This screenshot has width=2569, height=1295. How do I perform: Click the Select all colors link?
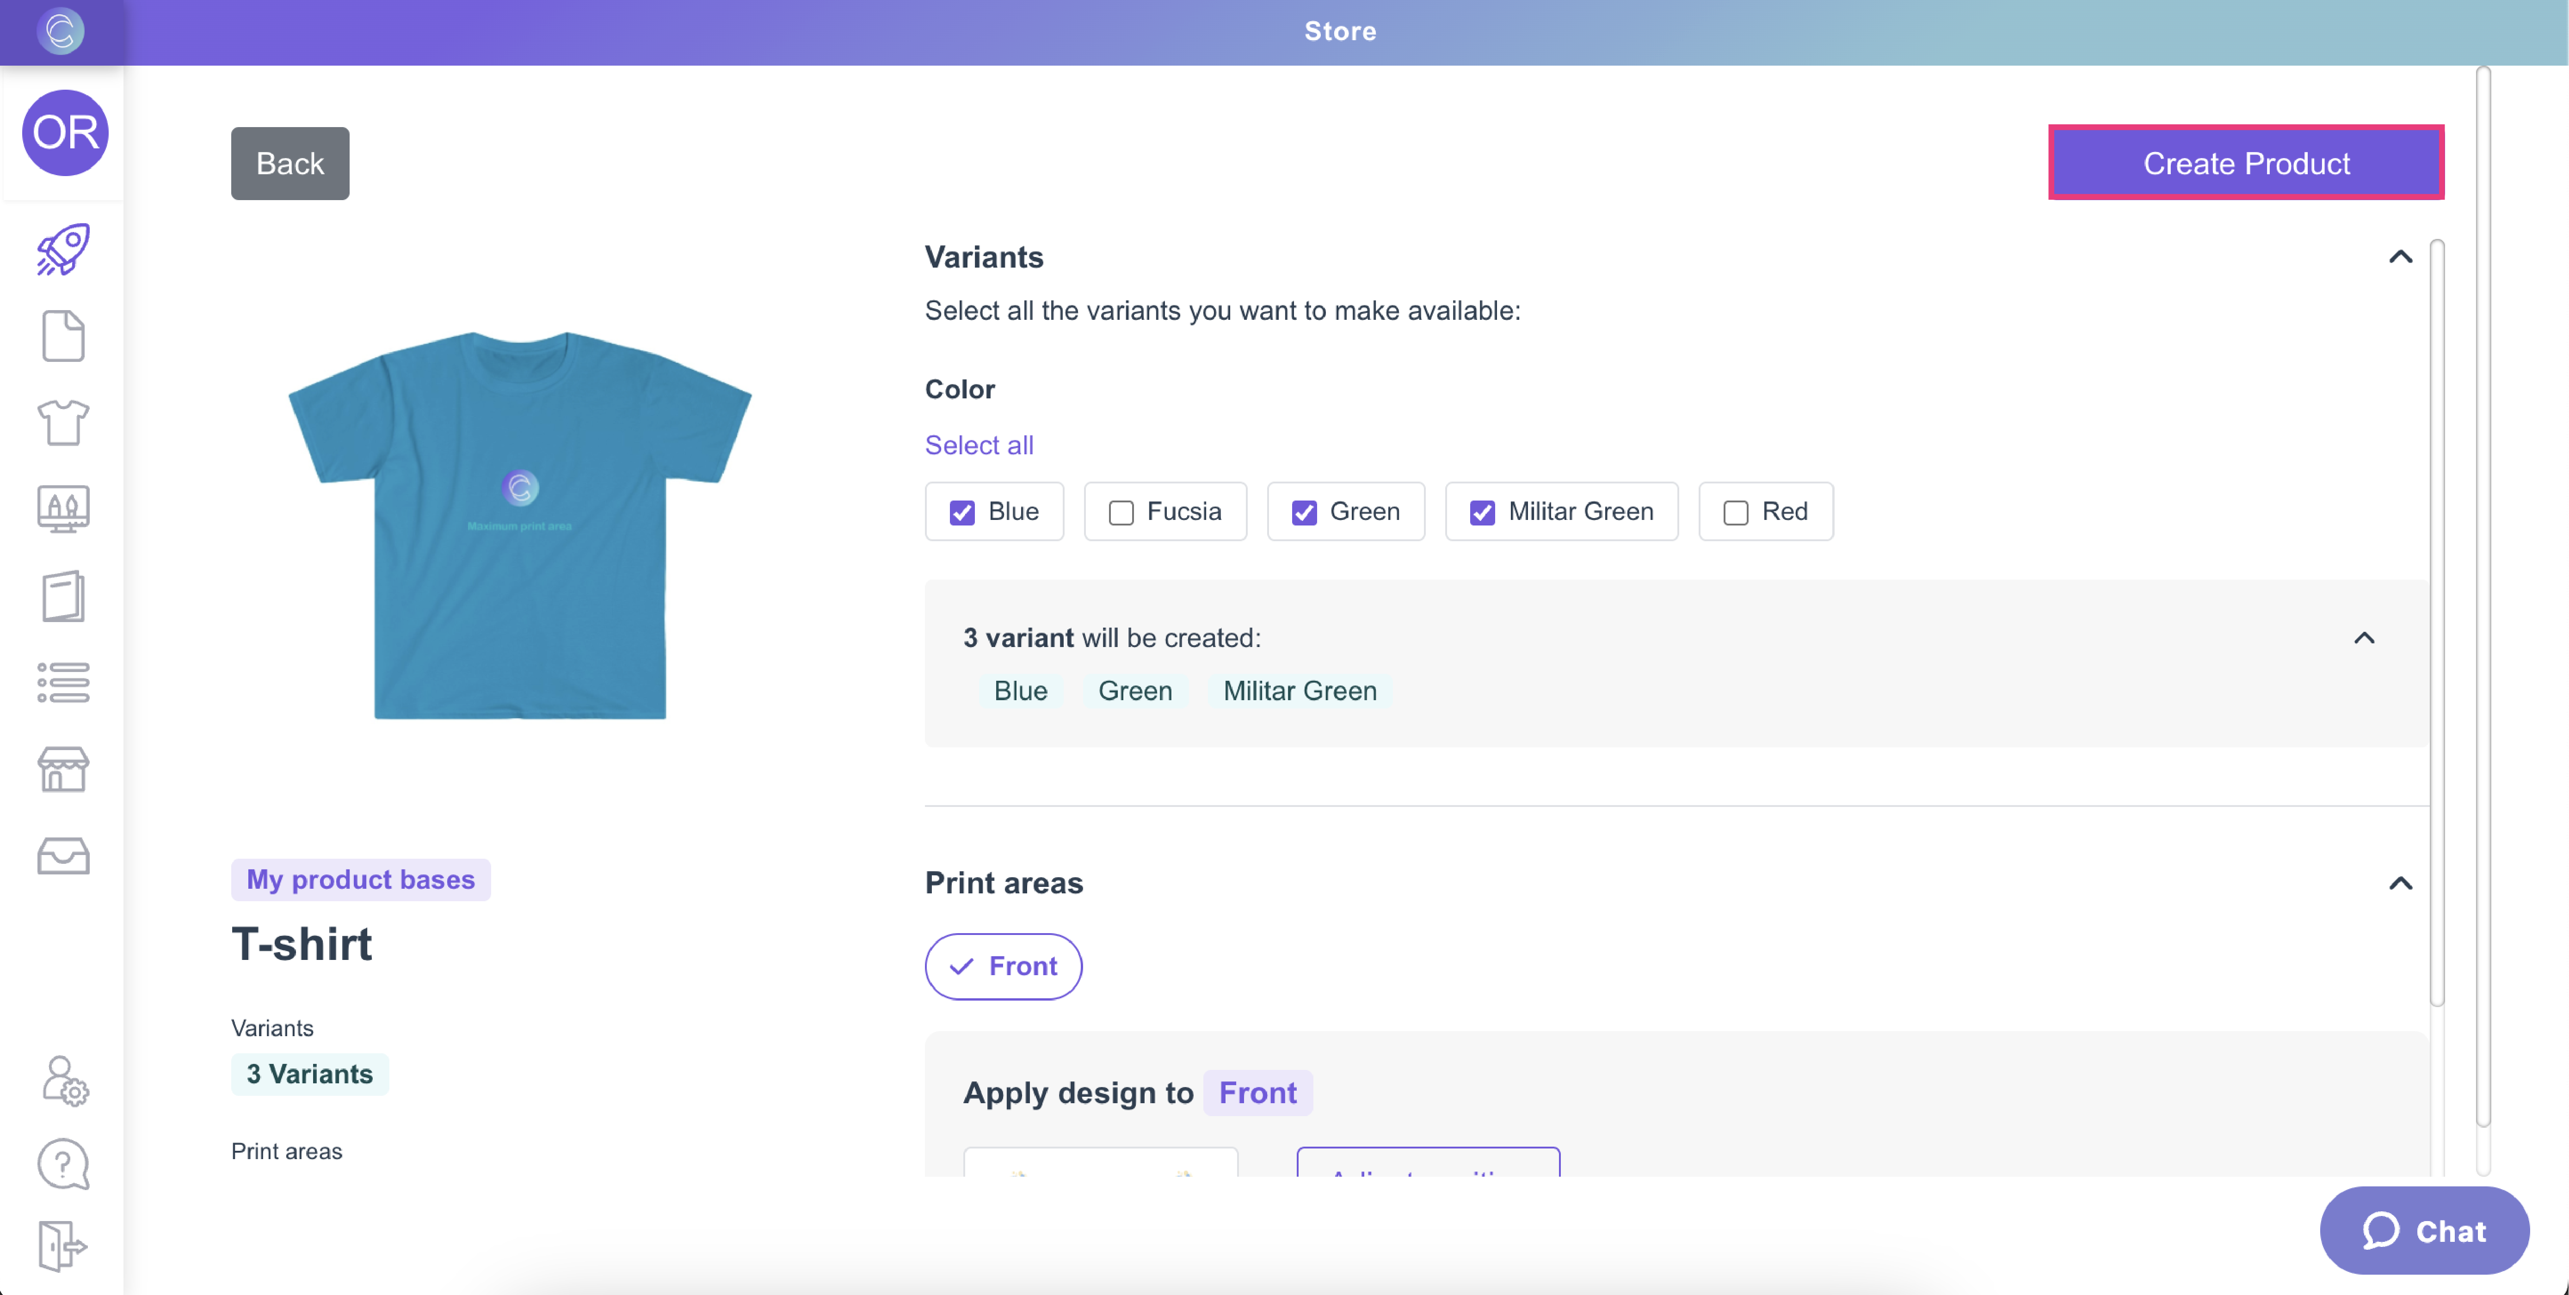(978, 445)
